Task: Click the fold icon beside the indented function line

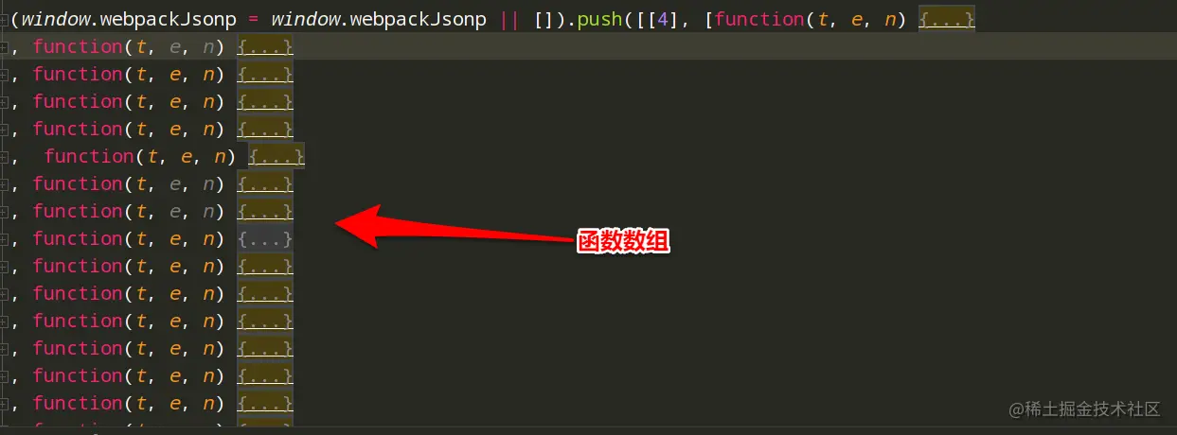Action: (4, 157)
